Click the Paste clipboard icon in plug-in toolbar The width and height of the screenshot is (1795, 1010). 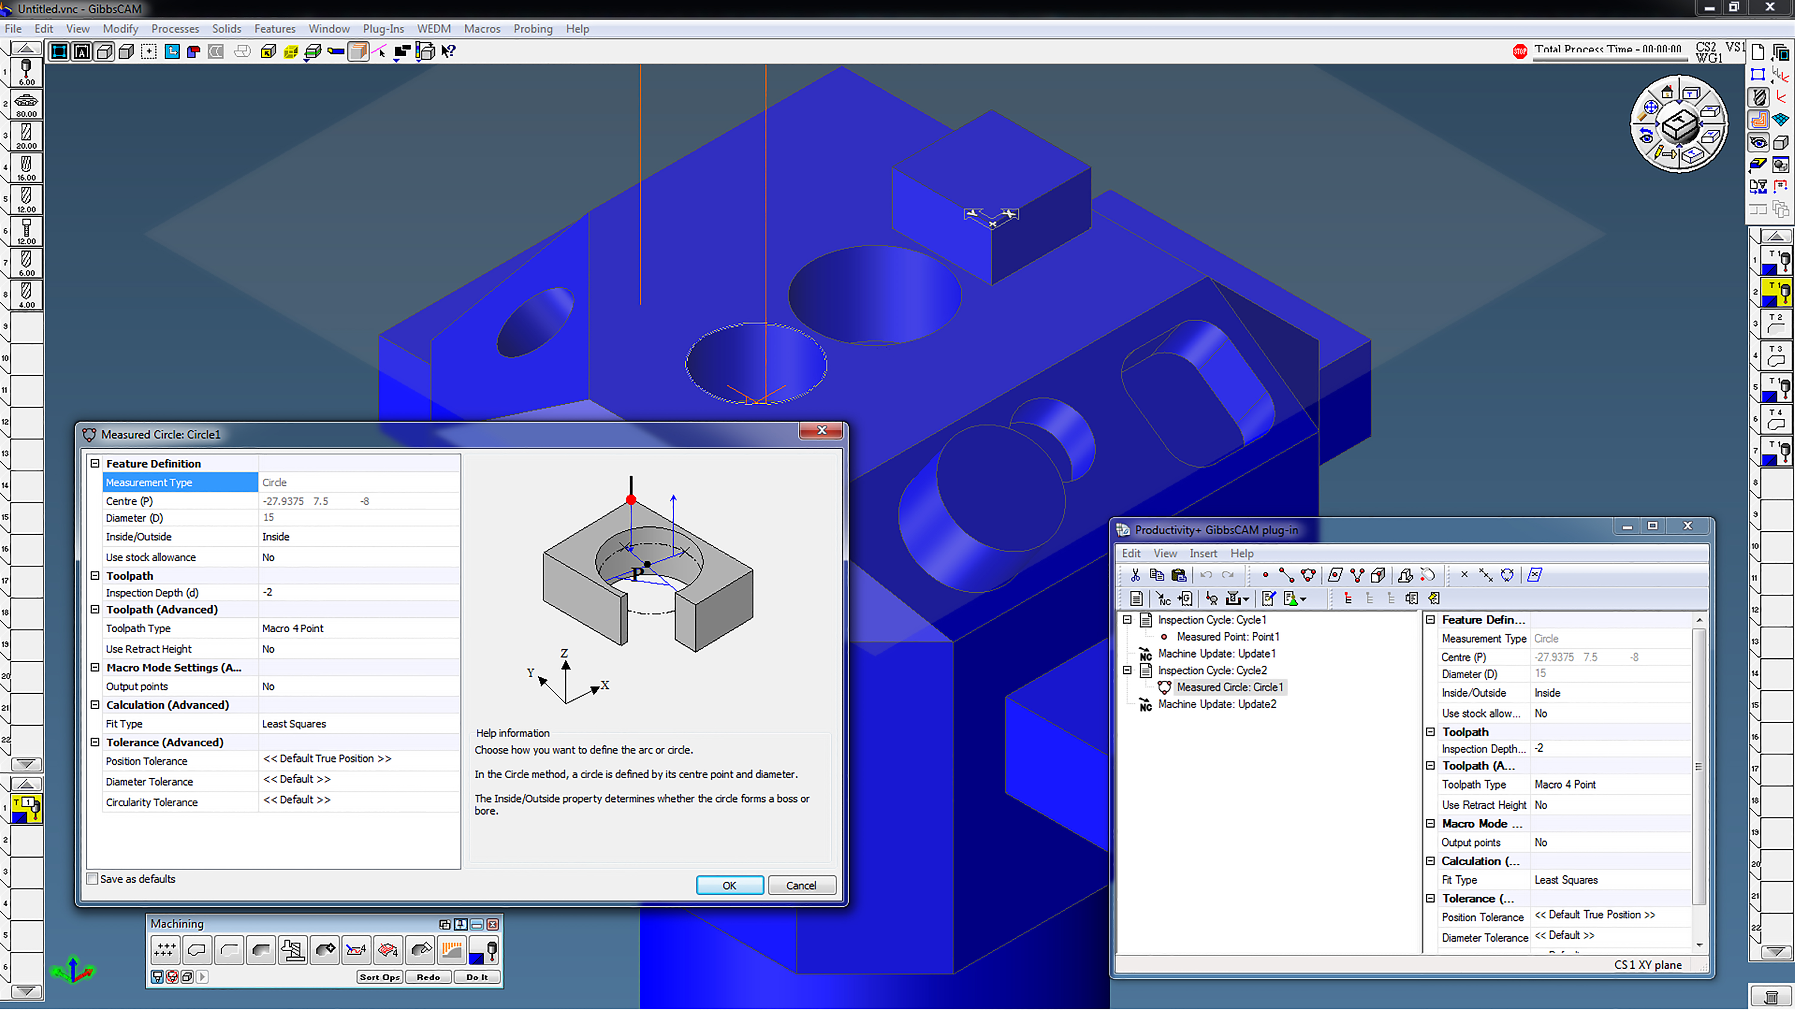pyautogui.click(x=1179, y=575)
